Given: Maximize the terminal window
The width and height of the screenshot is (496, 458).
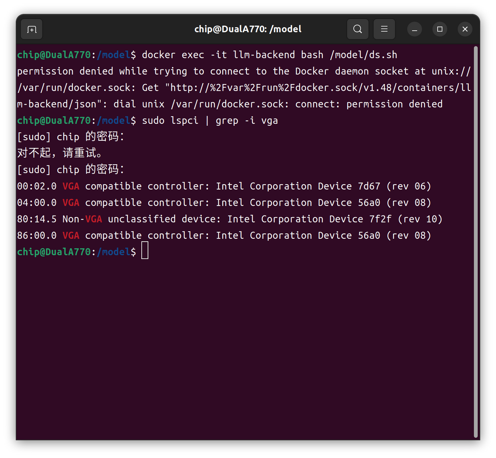Looking at the screenshot, I should [440, 29].
